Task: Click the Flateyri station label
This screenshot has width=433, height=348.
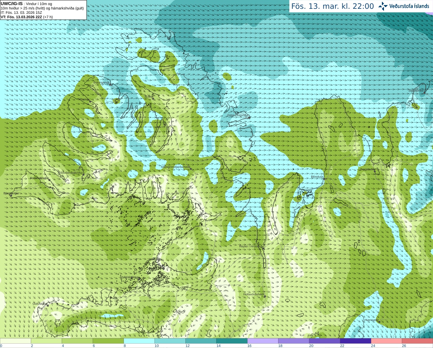Action: (84, 99)
